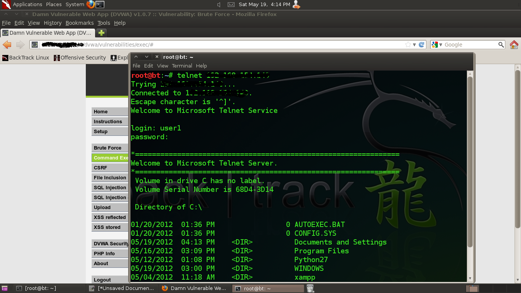
Task: Open the terminal window's Terminal menu
Action: tap(182, 66)
